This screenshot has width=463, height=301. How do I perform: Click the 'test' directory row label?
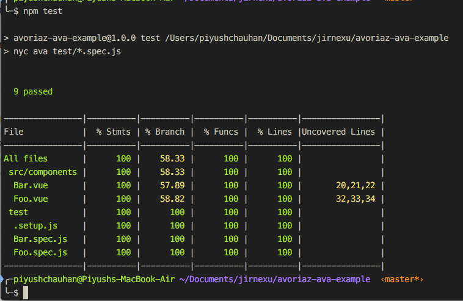[18, 212]
